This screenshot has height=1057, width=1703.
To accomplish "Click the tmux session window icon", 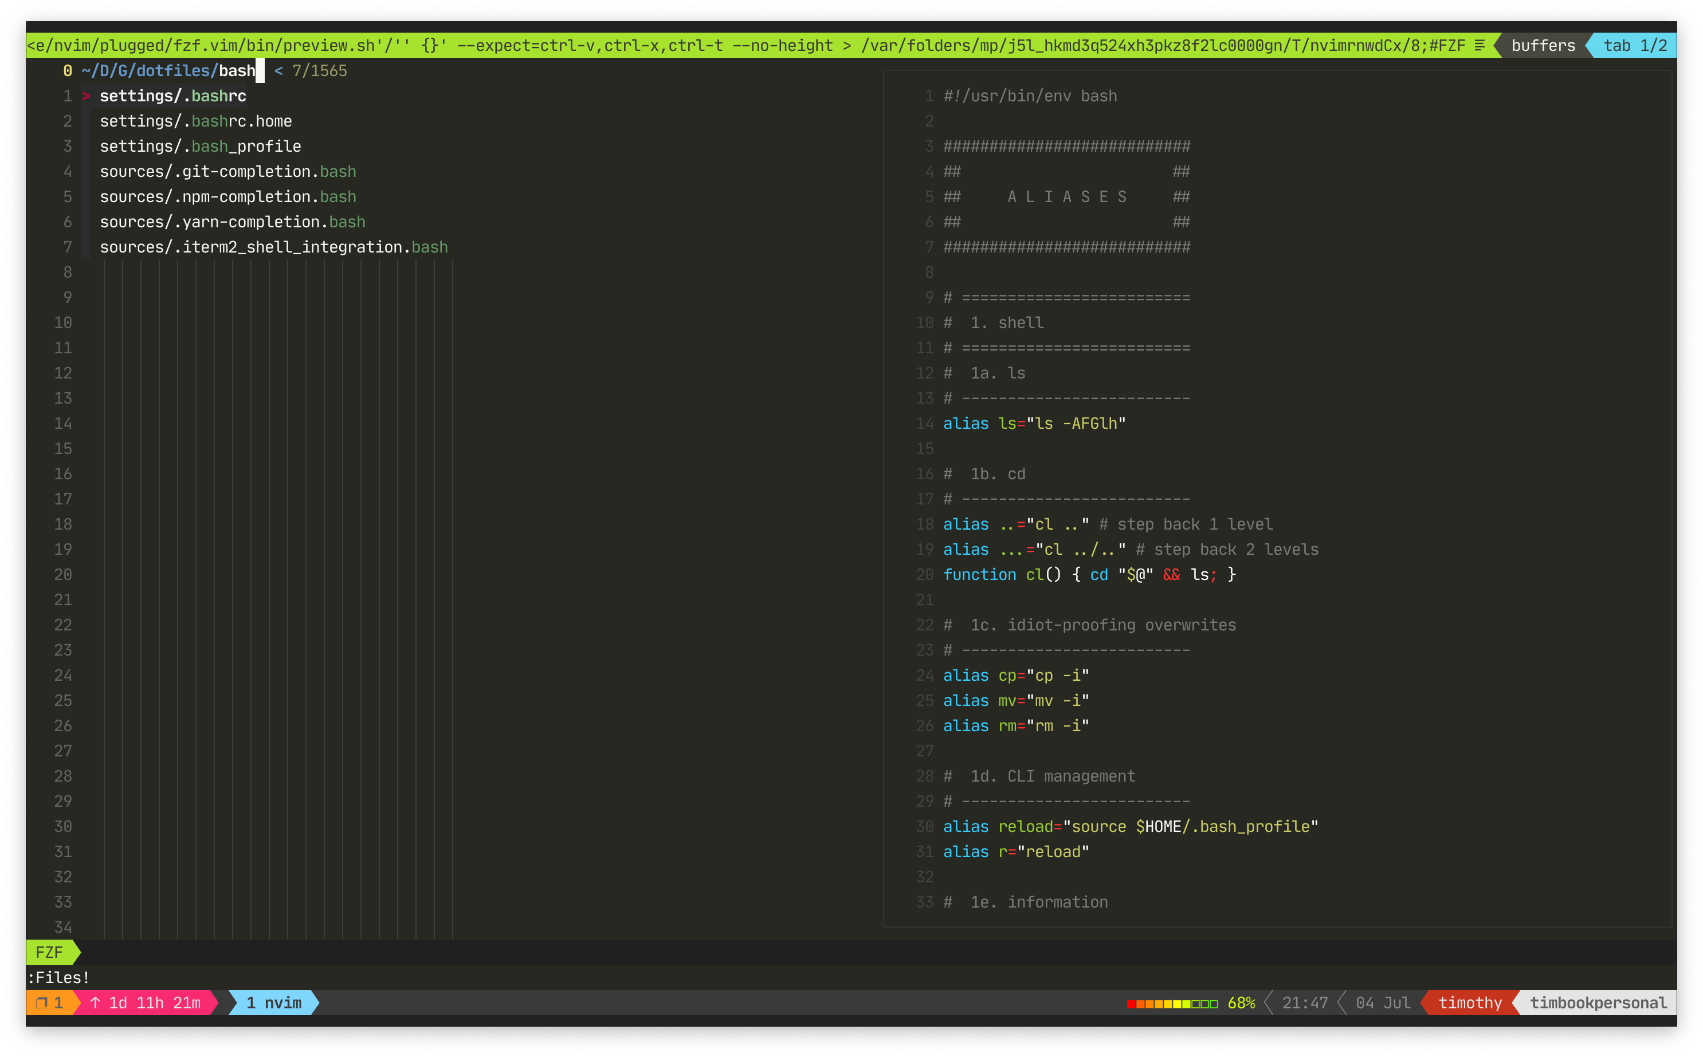I will pos(41,1003).
